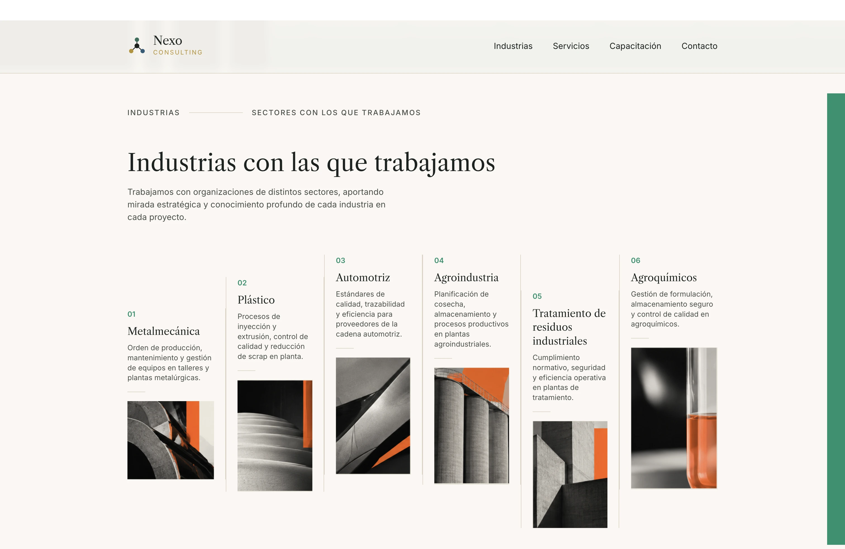Click the description 'Planificación de cosecha'
This screenshot has width=845, height=549.
click(471, 319)
